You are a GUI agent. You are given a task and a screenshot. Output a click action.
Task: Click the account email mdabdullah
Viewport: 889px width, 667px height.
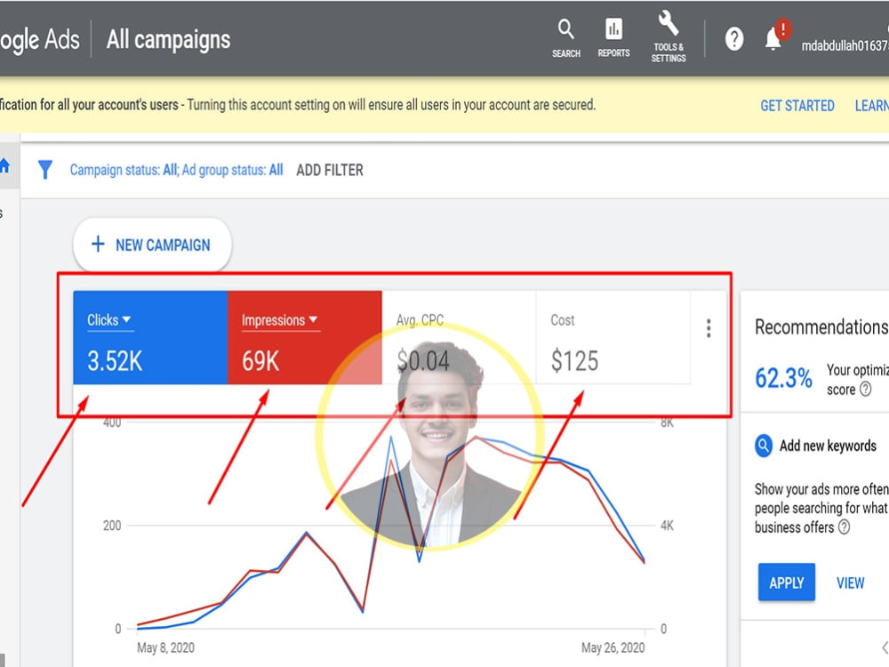pos(845,45)
